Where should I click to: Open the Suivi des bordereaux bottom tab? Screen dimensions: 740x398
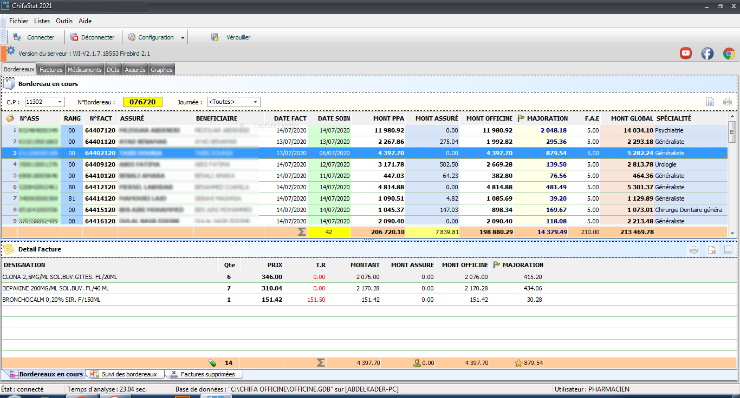[125, 374]
